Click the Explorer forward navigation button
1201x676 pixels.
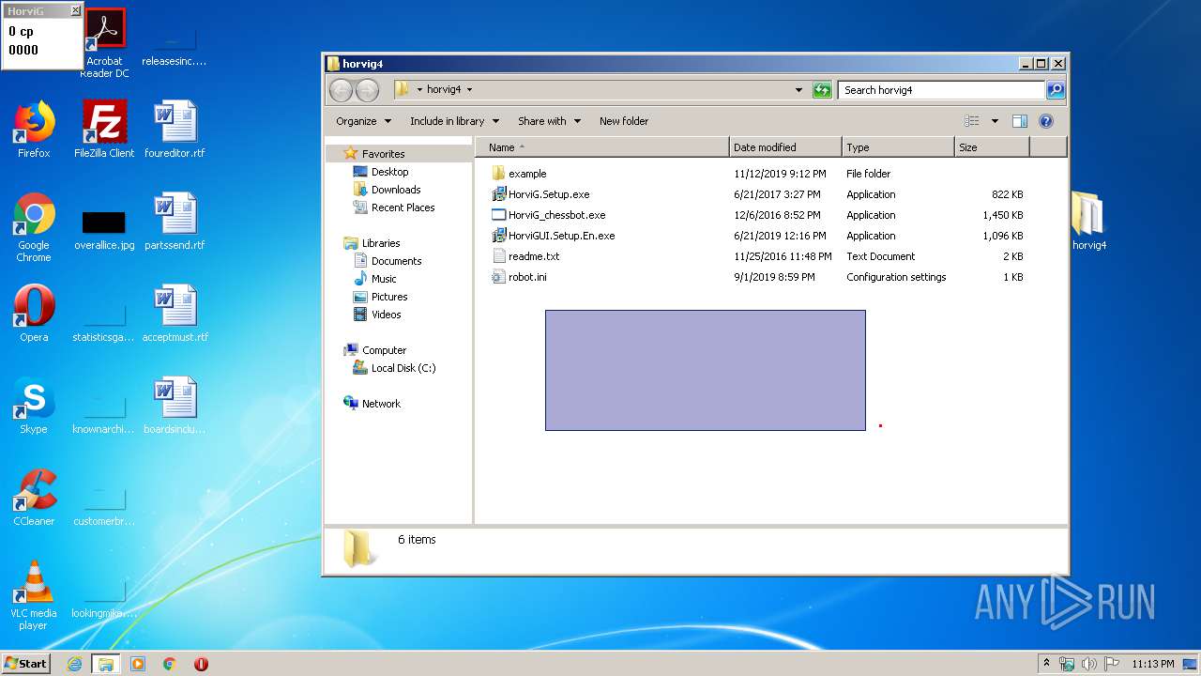point(367,90)
